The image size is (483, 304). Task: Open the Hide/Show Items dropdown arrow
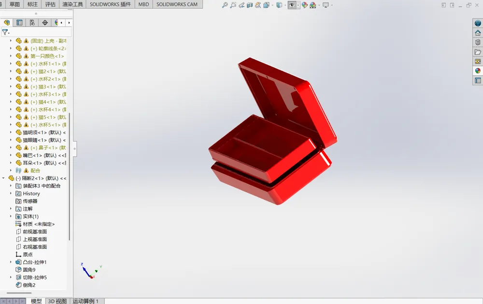298,5
